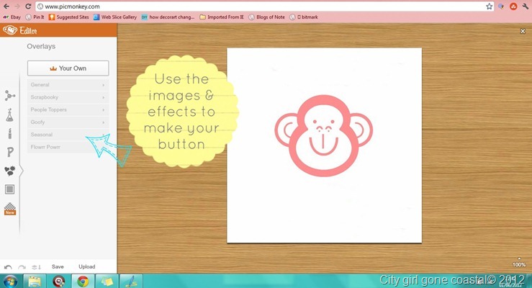Open Sticky Notes from the taskbar

coord(107,282)
